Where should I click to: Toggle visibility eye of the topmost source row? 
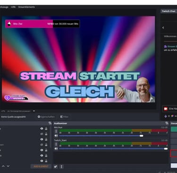pos(42,129)
